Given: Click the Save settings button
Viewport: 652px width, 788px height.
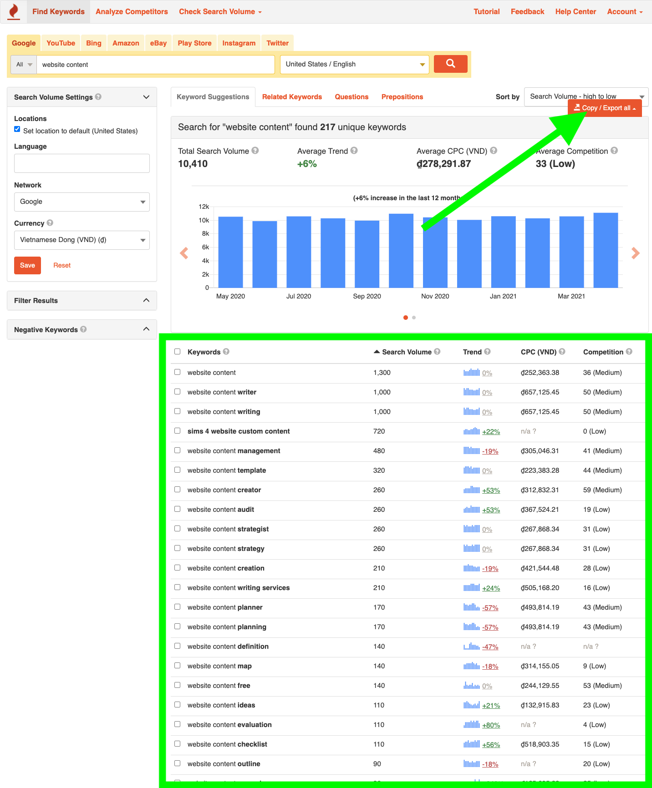Looking at the screenshot, I should pyautogui.click(x=27, y=265).
